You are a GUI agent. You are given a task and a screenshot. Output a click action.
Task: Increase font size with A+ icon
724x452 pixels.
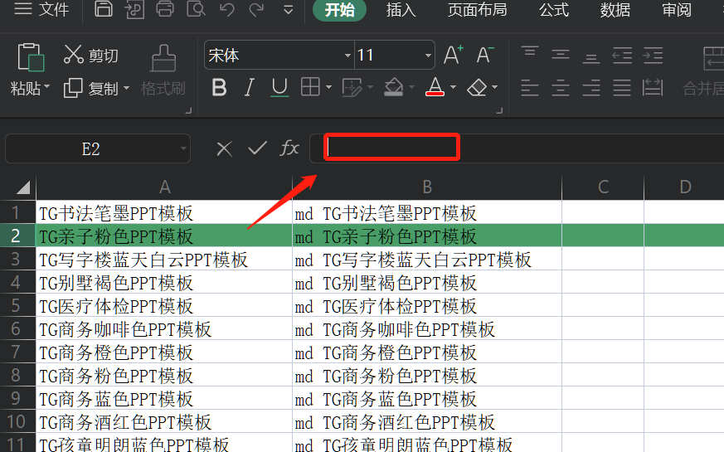coord(453,56)
